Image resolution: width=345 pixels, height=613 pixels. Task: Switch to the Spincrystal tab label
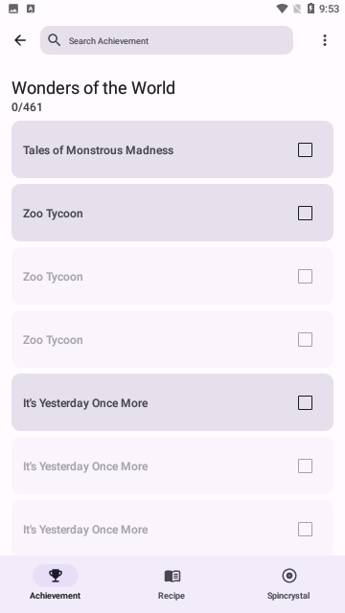pos(288,596)
